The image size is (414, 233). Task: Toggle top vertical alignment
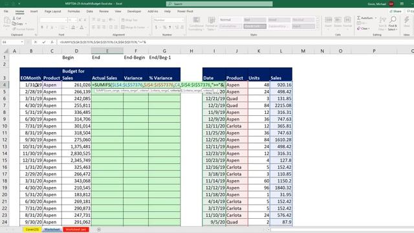pos(94,20)
